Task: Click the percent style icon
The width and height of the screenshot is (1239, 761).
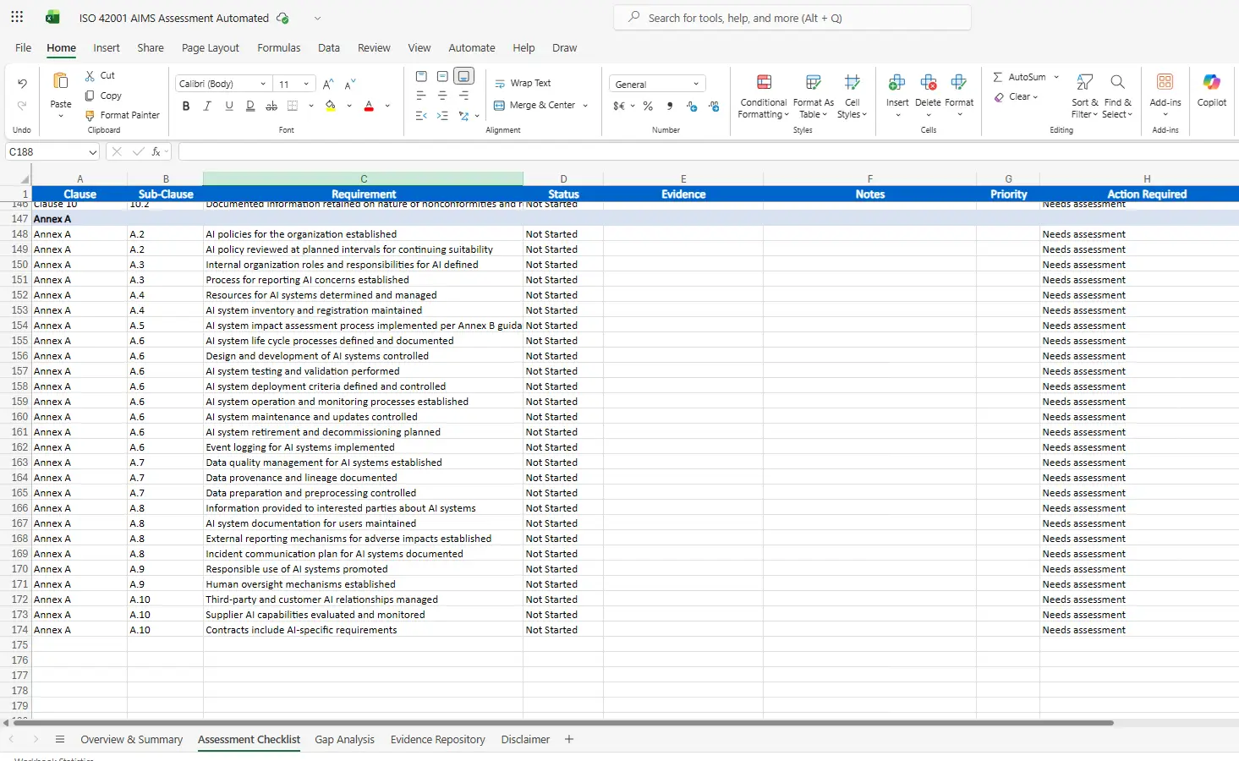Action: click(648, 107)
